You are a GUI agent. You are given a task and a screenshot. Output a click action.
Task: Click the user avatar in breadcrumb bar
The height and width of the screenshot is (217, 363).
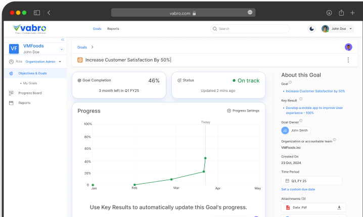[348, 47]
